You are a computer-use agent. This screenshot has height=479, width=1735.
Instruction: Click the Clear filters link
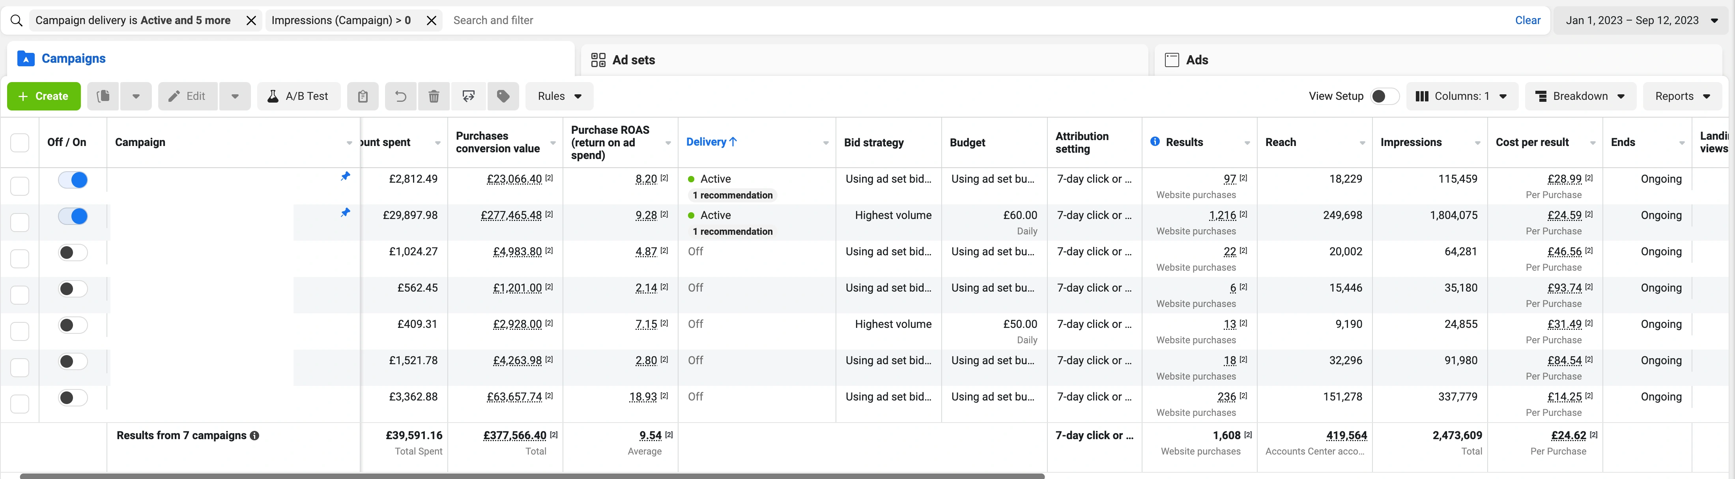pos(1527,20)
